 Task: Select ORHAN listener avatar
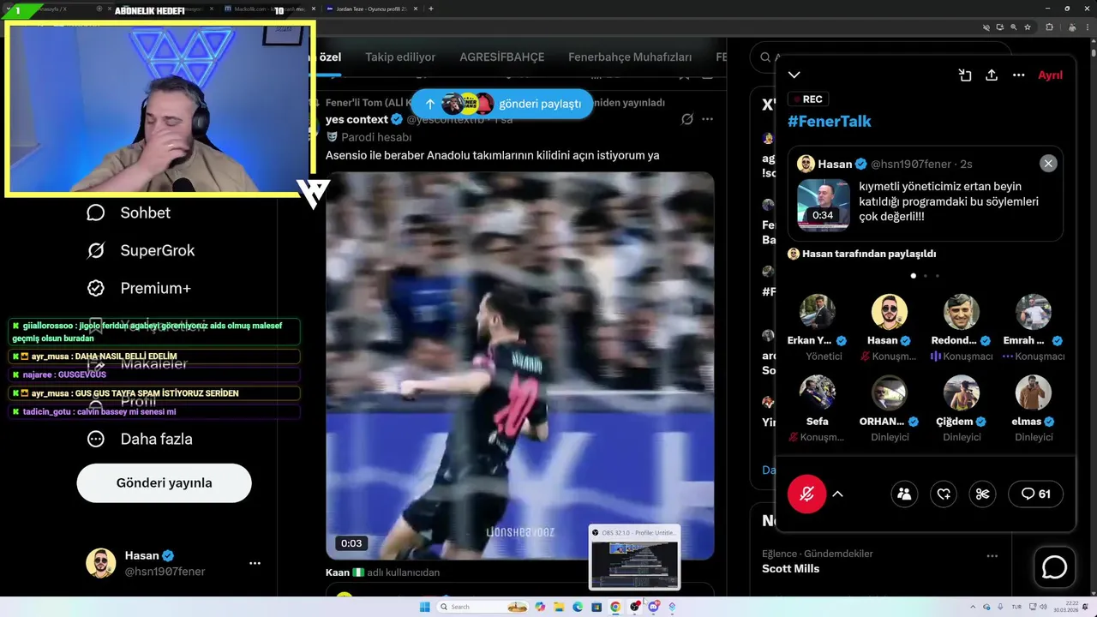point(890,392)
